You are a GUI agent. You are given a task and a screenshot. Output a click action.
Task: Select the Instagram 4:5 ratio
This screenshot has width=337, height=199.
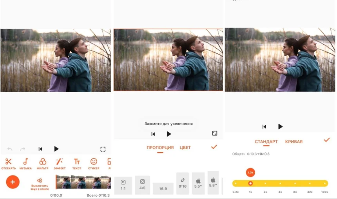(142, 185)
